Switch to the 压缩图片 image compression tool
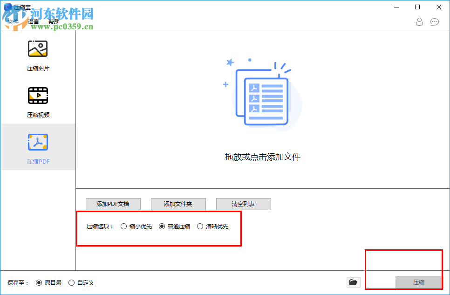Screen dimensions: 450x295 tap(38, 54)
